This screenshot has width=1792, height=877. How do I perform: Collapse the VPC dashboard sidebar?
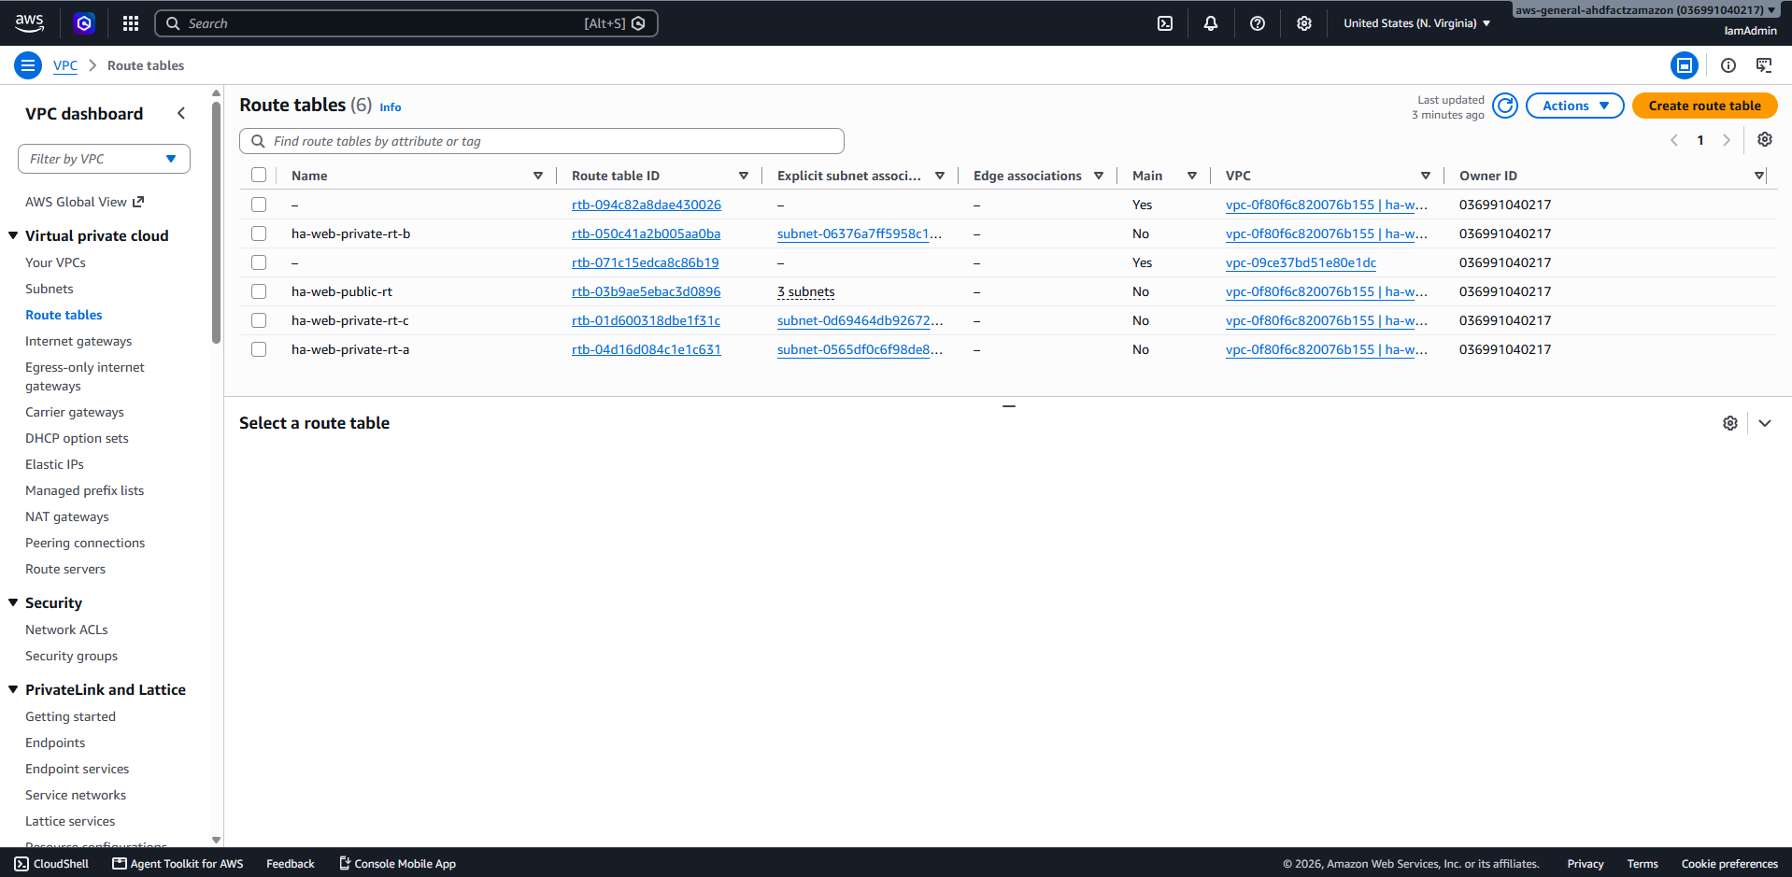tap(181, 113)
